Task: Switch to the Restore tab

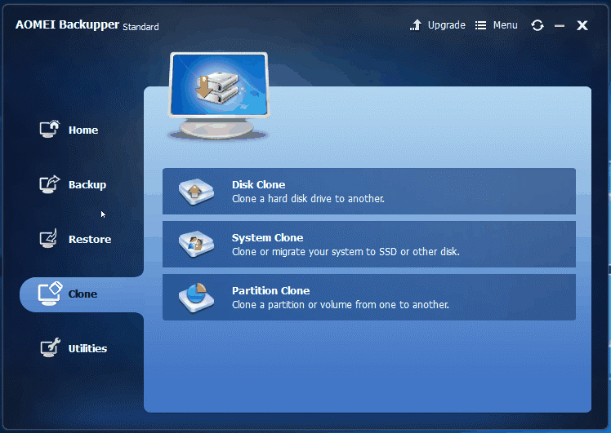Action: click(x=90, y=239)
